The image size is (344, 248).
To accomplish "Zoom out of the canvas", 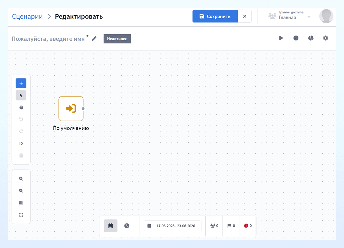I will pos(21,191).
